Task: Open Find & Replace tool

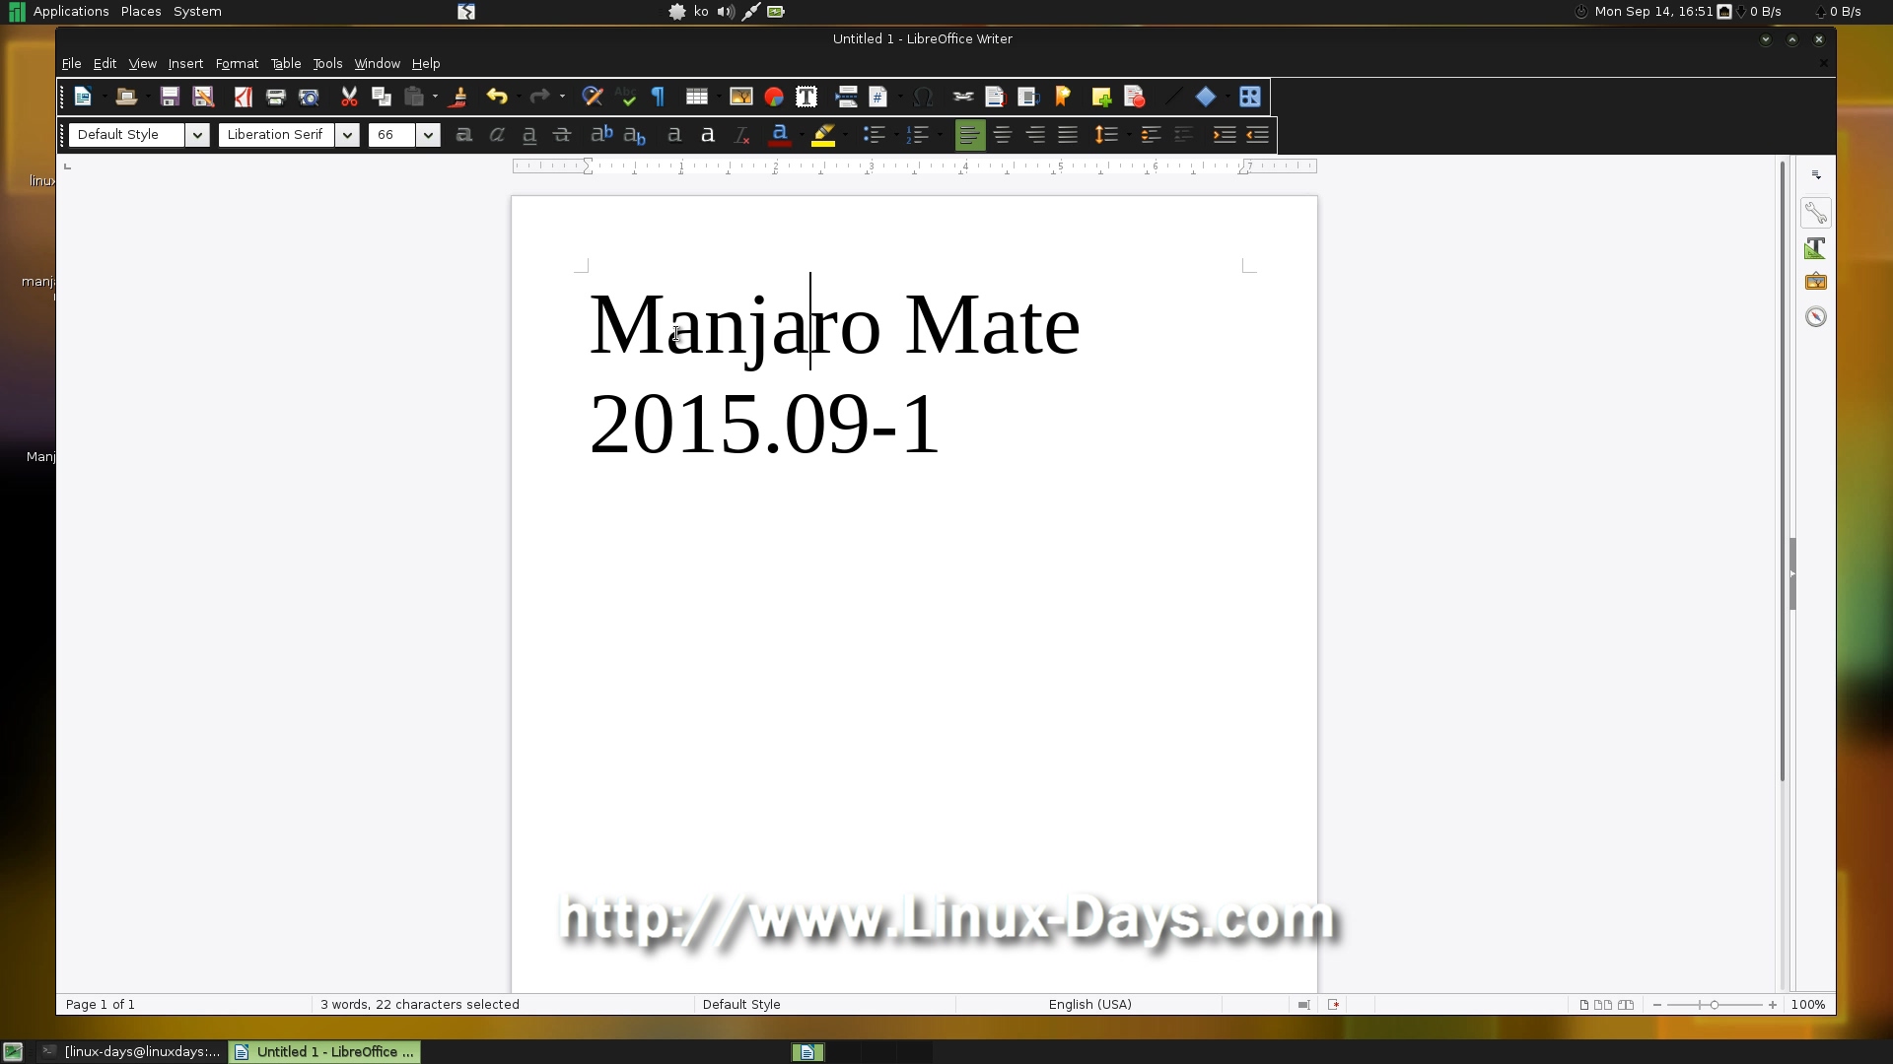Action: click(593, 97)
